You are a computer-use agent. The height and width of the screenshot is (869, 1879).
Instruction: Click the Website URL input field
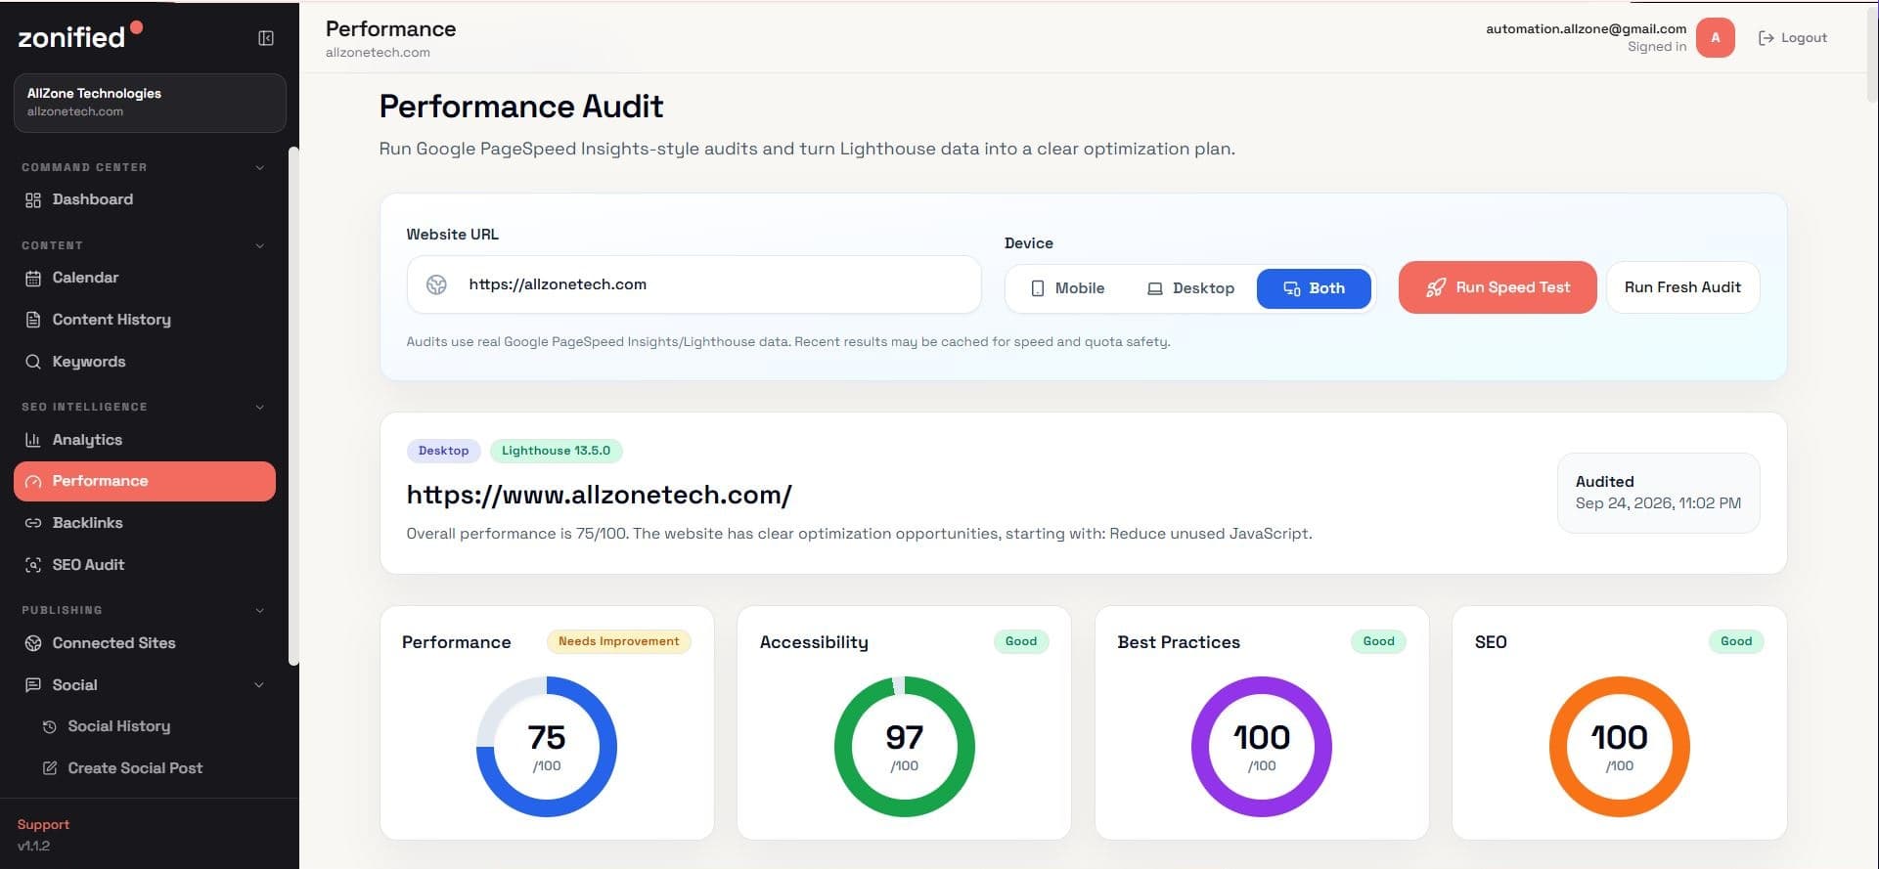point(693,284)
